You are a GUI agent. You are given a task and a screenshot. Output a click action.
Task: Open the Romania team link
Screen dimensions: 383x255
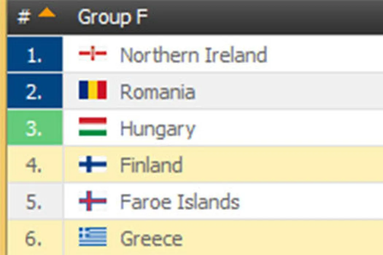[158, 92]
